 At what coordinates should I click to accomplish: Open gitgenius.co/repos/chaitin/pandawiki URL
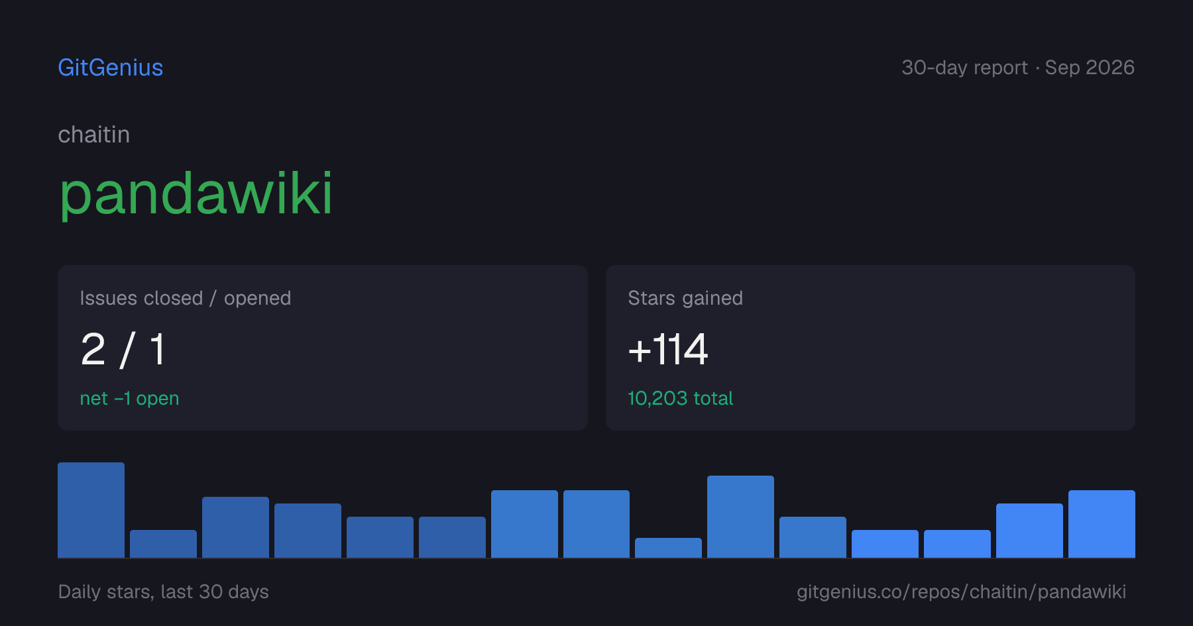point(961,592)
